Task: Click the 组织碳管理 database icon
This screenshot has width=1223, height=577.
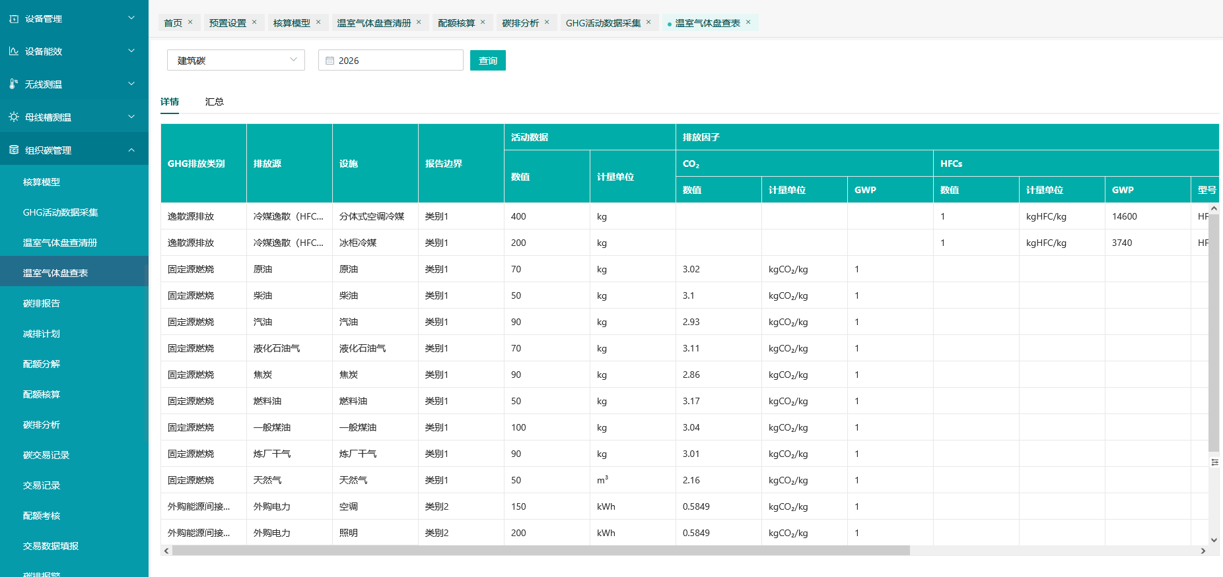Action: click(x=14, y=150)
